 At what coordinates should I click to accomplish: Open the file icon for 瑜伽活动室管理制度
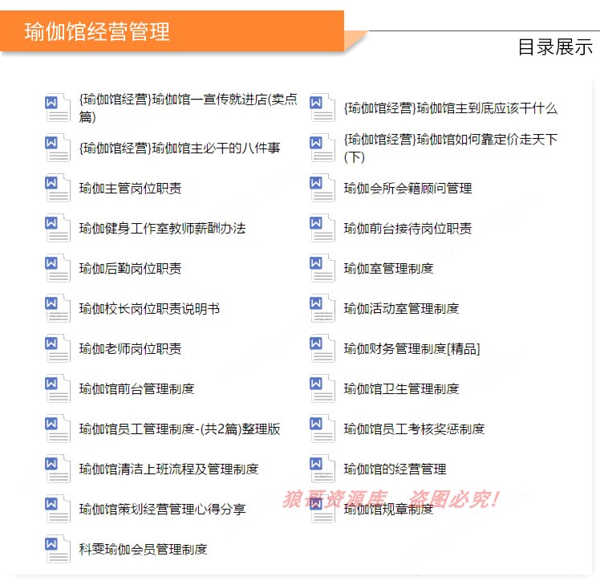pyautogui.click(x=322, y=309)
